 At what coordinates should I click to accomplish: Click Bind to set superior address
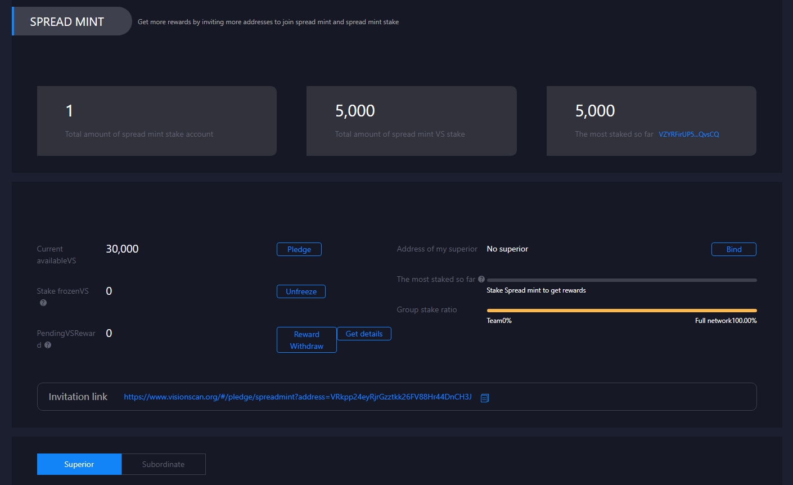pos(733,249)
